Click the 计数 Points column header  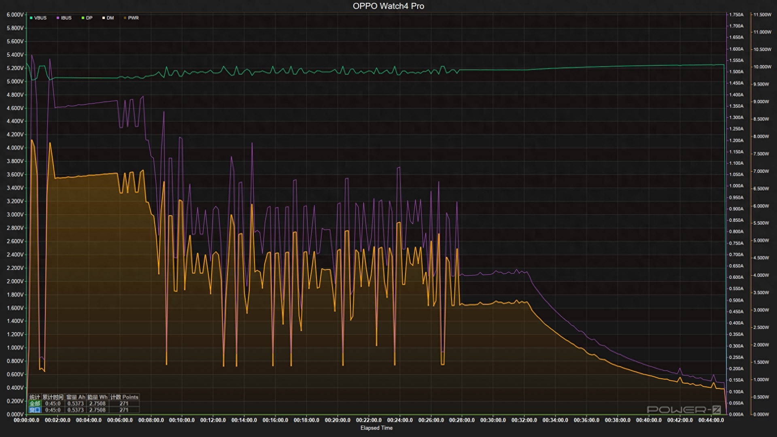[124, 397]
